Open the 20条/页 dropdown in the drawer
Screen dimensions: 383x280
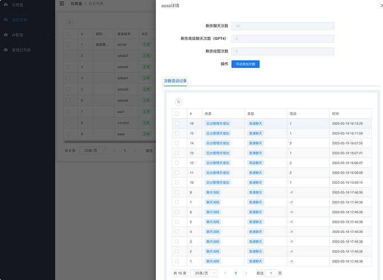point(204,273)
